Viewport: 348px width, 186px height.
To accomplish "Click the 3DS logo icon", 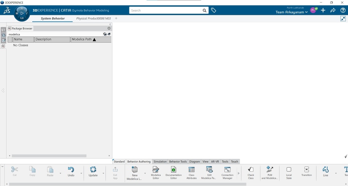I will click(x=7, y=10).
